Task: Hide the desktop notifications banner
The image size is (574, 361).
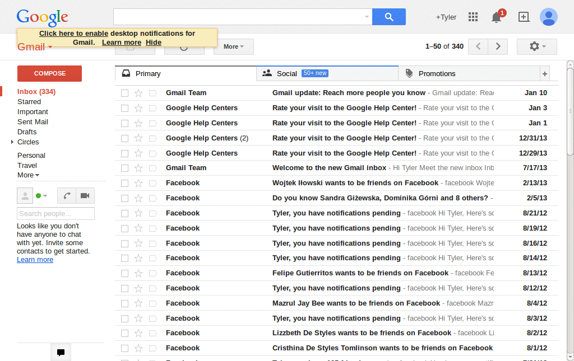Action: click(x=154, y=43)
